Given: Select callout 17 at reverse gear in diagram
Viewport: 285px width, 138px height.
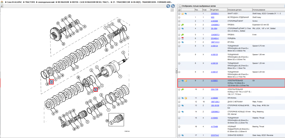Looking at the screenshot, I should coord(87,122).
